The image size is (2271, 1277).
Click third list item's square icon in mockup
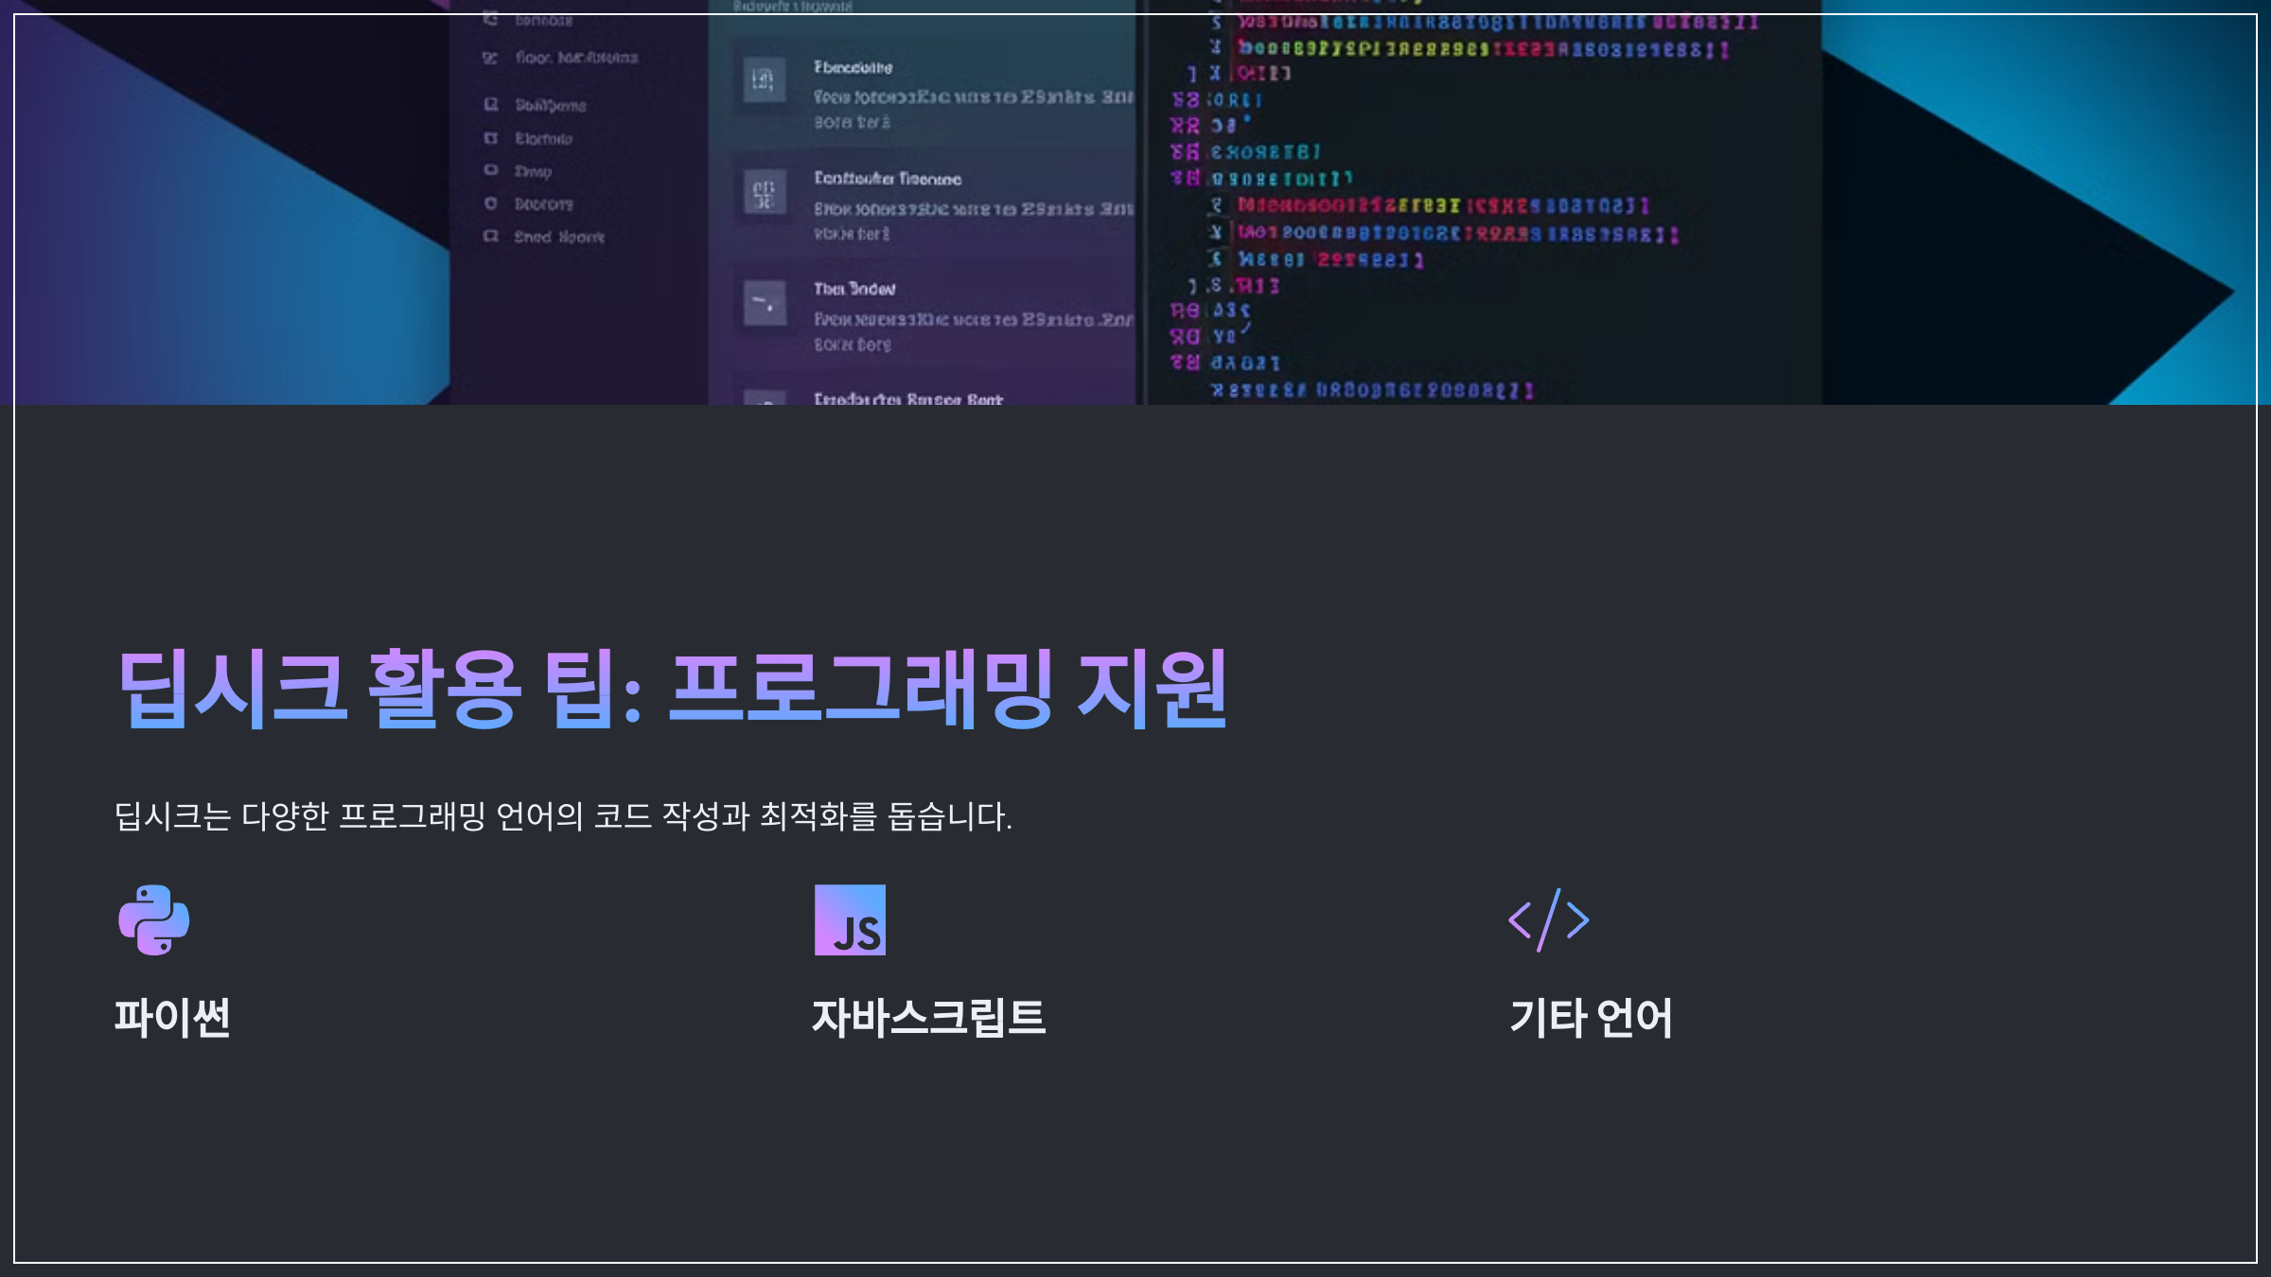click(764, 304)
